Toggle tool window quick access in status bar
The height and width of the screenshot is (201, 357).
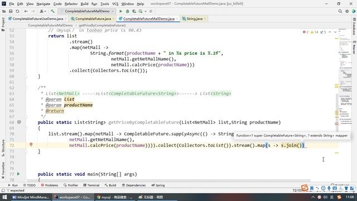3,190
